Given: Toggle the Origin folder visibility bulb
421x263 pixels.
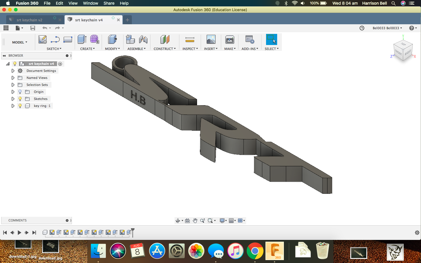Looking at the screenshot, I should (20, 92).
